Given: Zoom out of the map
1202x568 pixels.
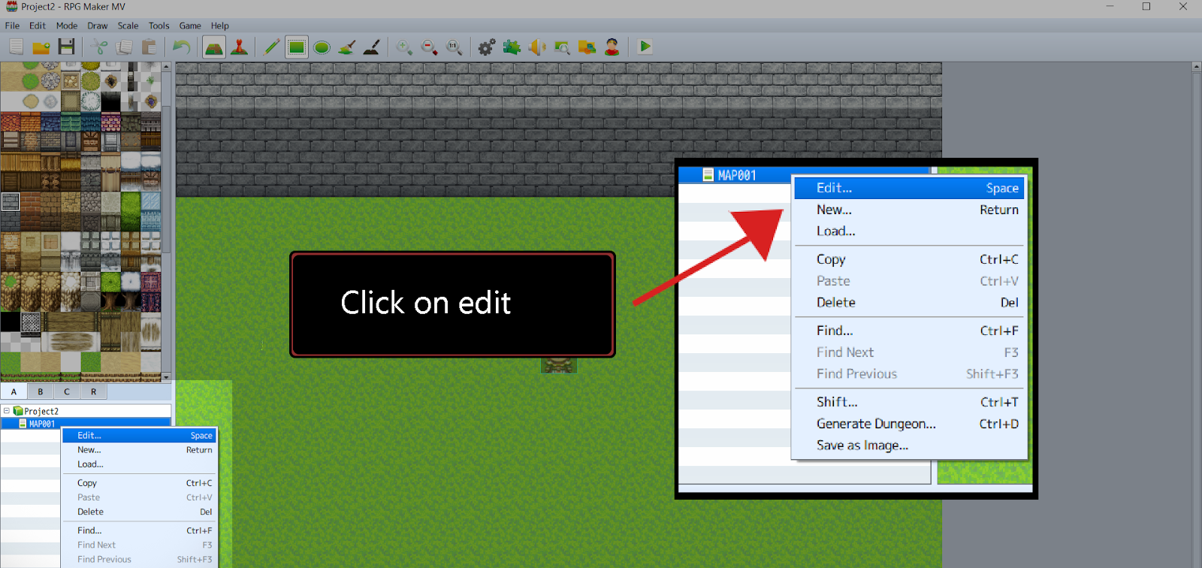Looking at the screenshot, I should pyautogui.click(x=429, y=47).
